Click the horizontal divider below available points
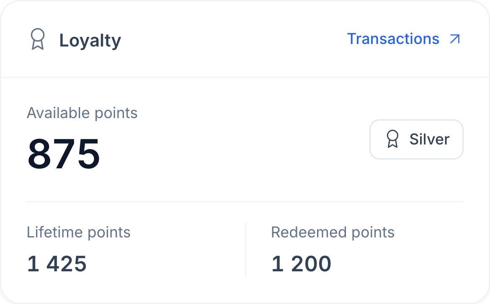The height and width of the screenshot is (304, 490). click(245, 201)
